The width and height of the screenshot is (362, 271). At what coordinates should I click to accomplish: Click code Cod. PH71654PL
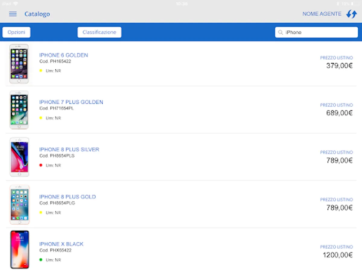(56, 108)
